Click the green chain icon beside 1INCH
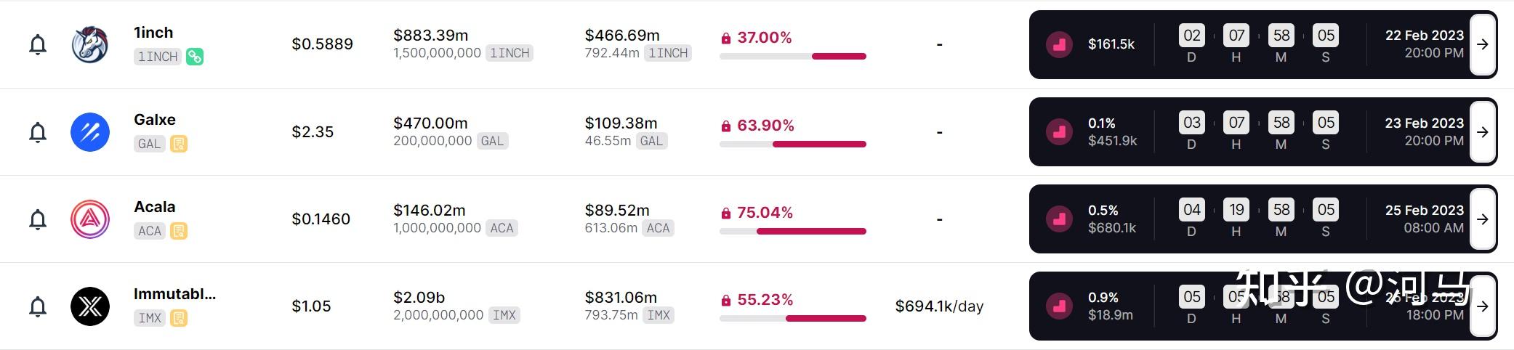 (195, 57)
